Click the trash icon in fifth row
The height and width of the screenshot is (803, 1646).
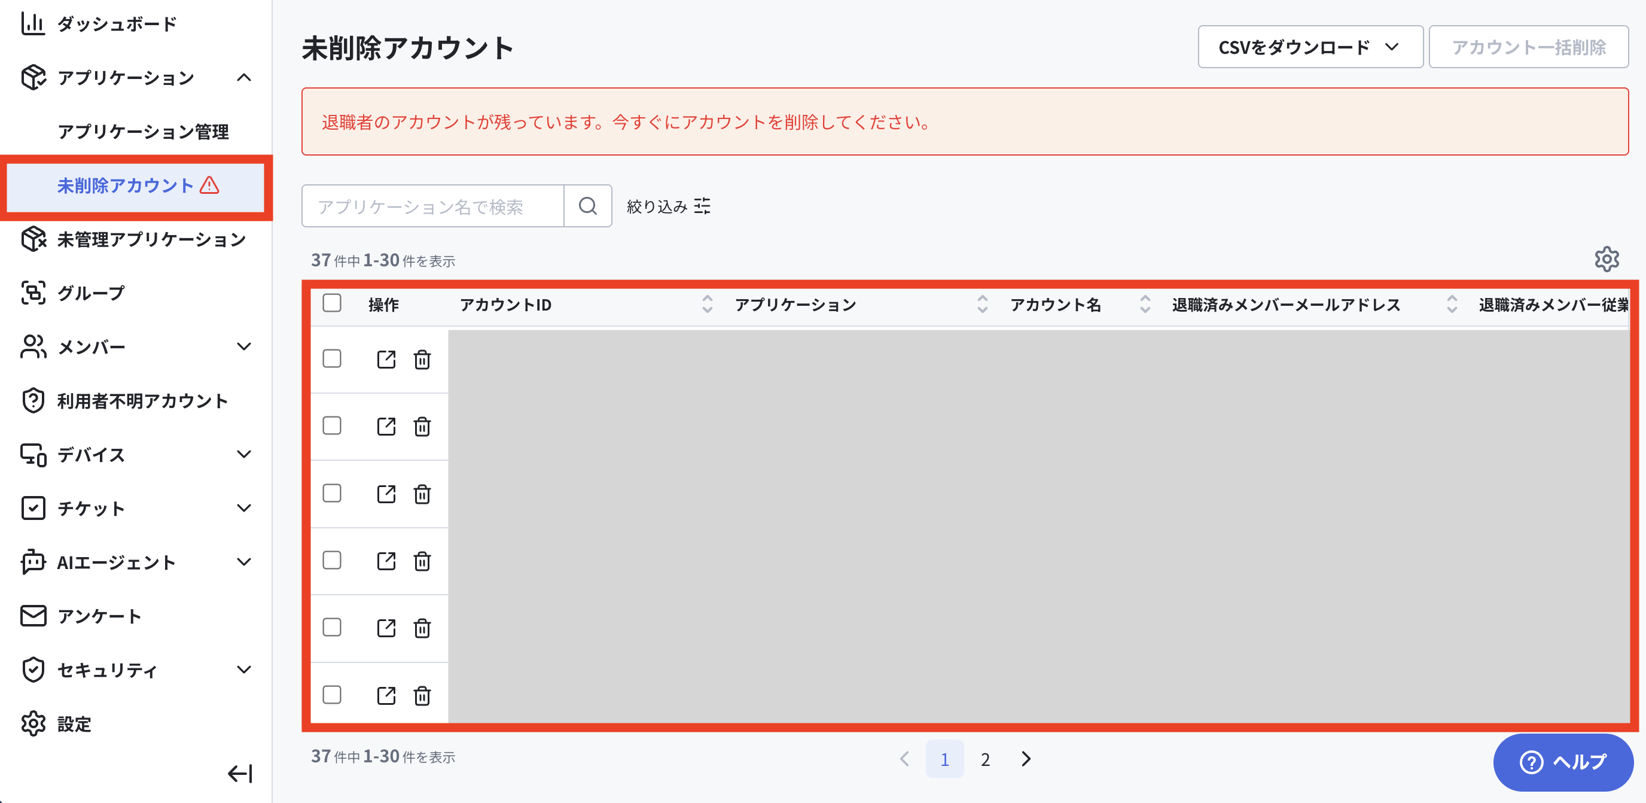pos(422,628)
